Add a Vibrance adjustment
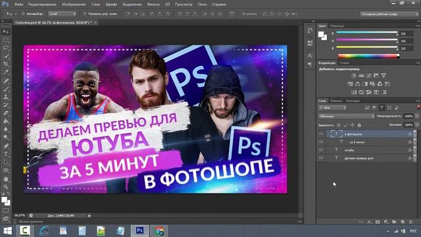This screenshot has width=421, height=237. coord(384,76)
